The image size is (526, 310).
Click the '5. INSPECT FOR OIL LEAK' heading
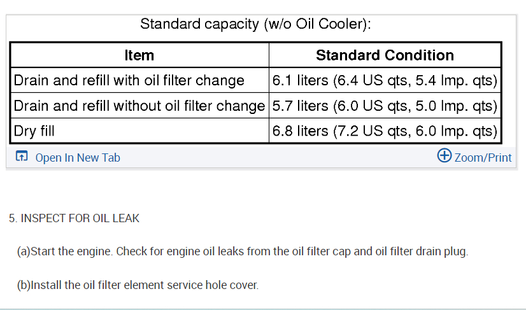(74, 218)
